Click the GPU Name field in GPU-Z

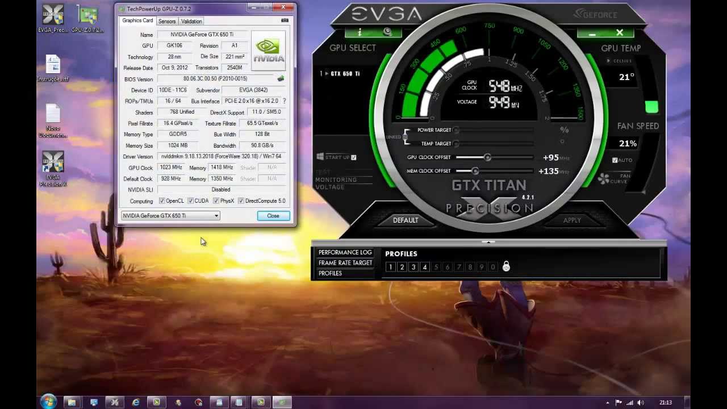point(202,35)
